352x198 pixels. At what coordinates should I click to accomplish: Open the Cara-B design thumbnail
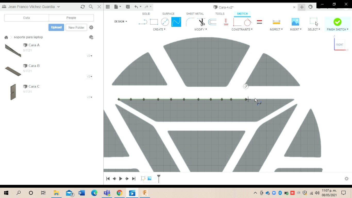click(13, 71)
